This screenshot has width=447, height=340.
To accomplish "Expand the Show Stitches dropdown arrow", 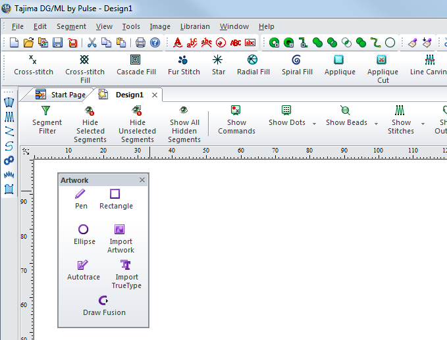I will tap(422, 123).
